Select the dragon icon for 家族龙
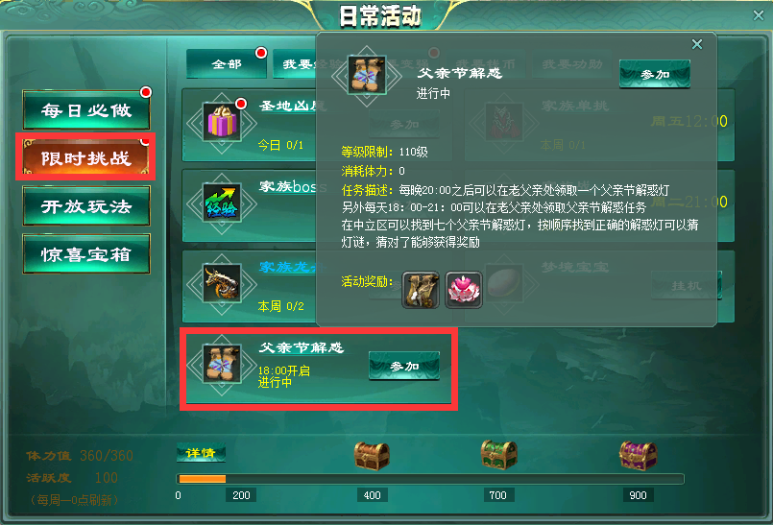Viewport: 773px width, 525px height. [222, 283]
